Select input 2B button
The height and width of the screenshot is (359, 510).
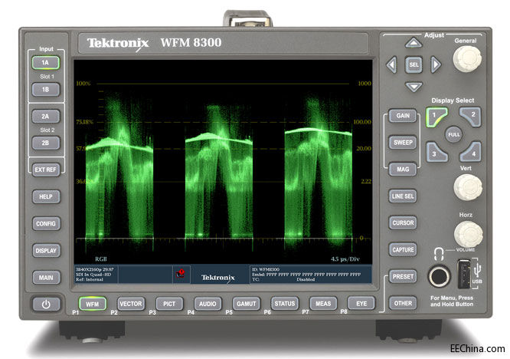pos(45,143)
